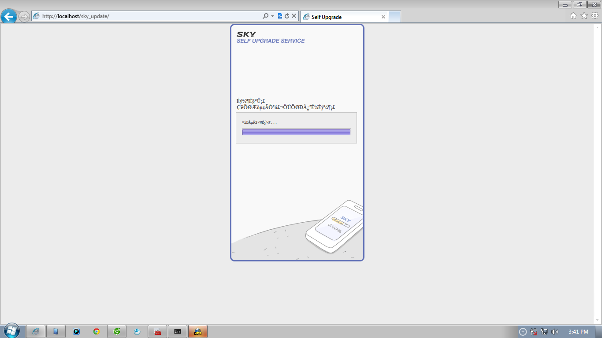Open the HFS file server taskbar icon
The image size is (602, 338).
tap(198, 331)
